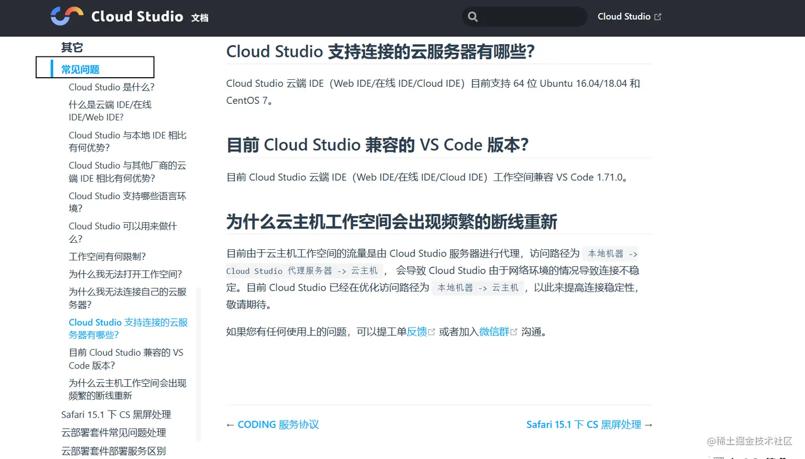Screen dimensions: 805x459
Task: Click the 其它 sidebar section heading
Action: click(x=72, y=47)
